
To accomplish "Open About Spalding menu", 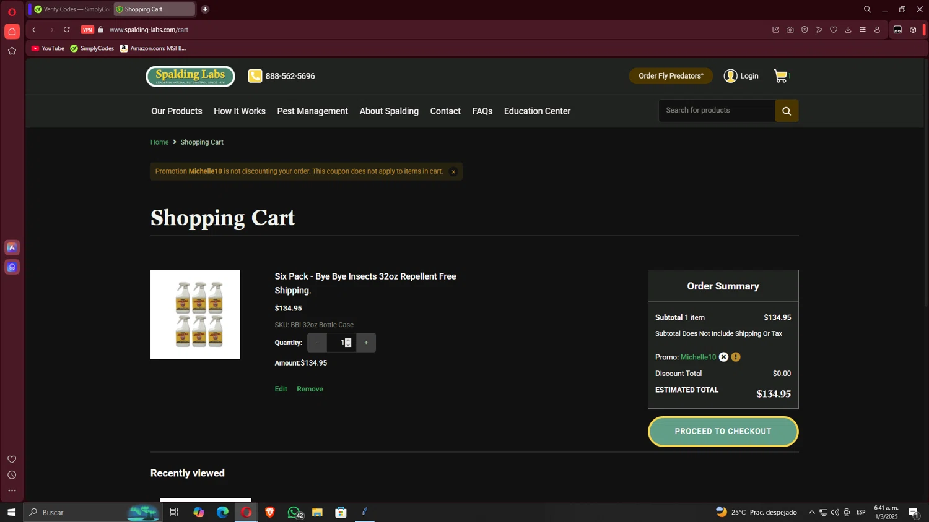I will pos(389,111).
